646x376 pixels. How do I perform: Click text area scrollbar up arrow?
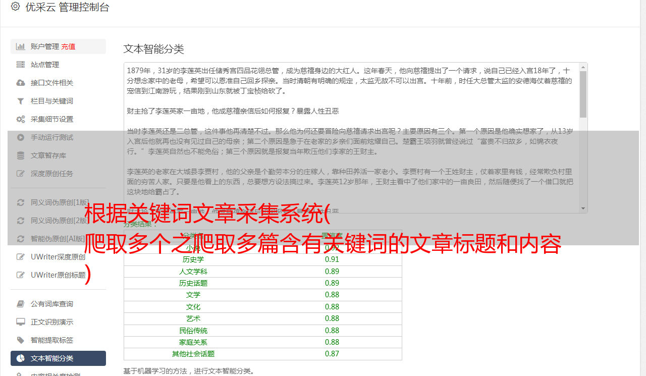(583, 67)
